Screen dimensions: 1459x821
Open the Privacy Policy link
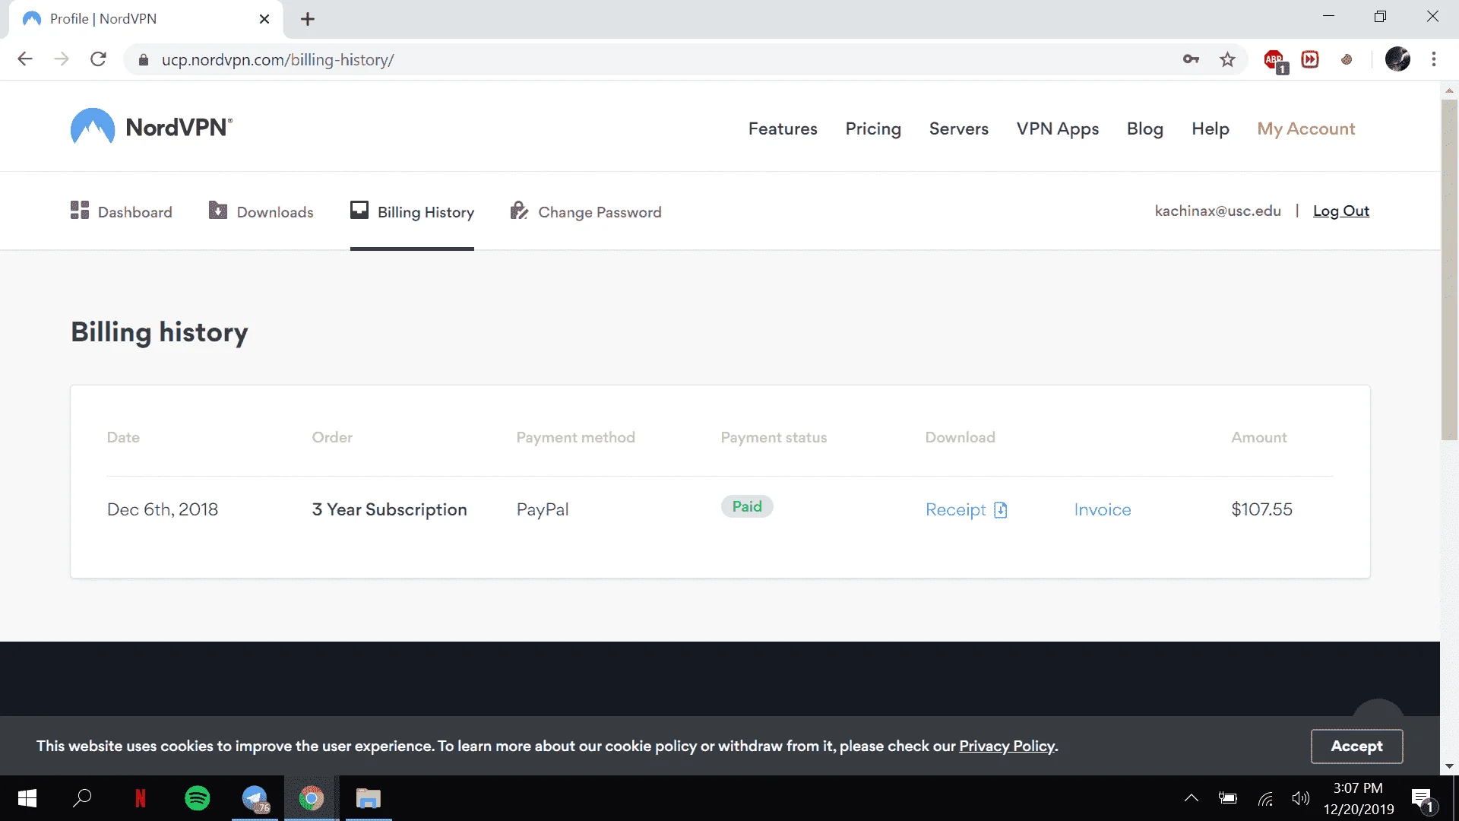click(x=1007, y=746)
